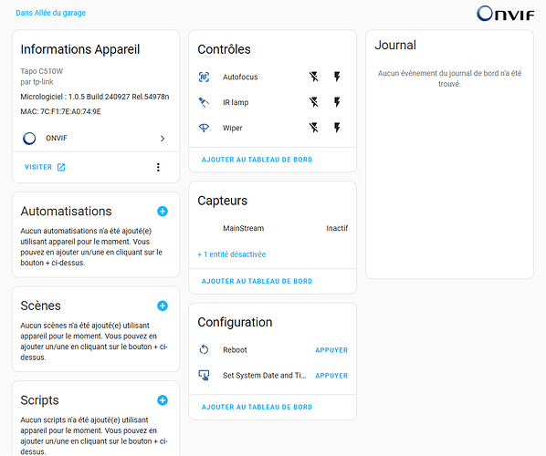Turn on the IR lamp
This screenshot has height=456, width=546.
click(337, 102)
